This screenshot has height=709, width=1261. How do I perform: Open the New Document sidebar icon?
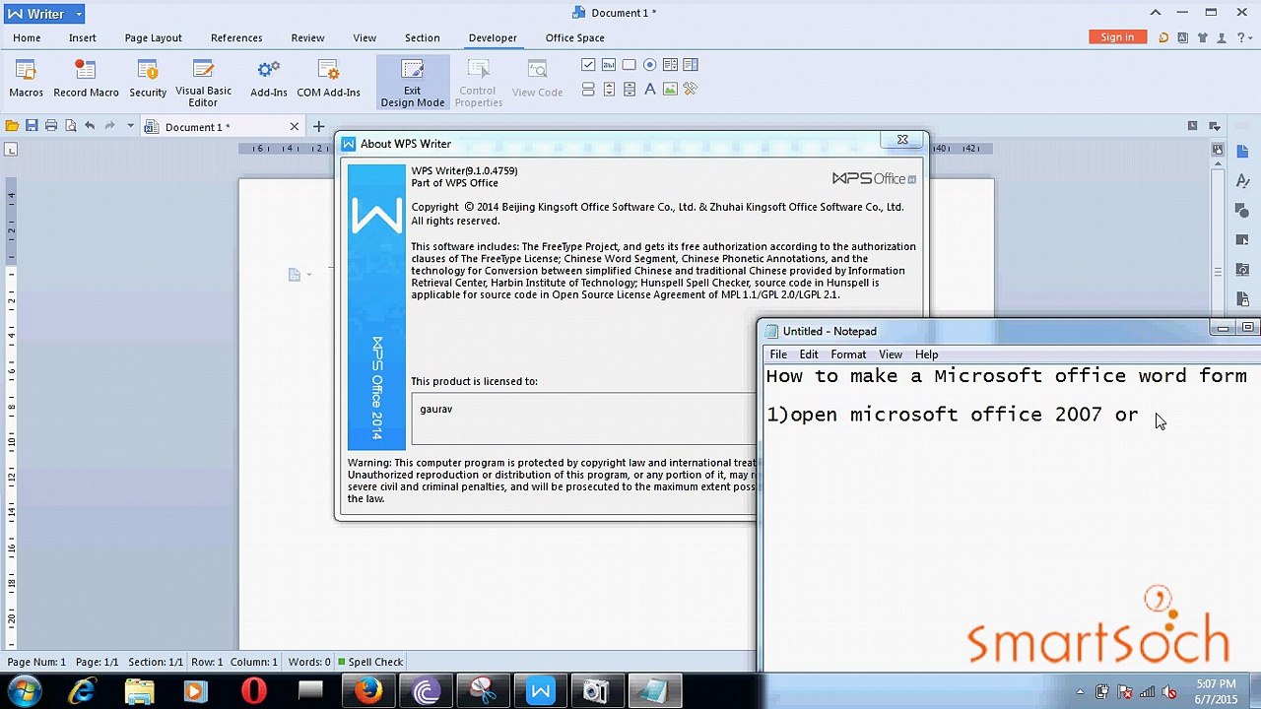point(1242,151)
